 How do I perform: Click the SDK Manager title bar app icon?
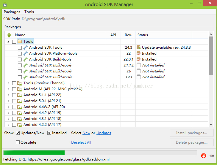coord(5,4)
